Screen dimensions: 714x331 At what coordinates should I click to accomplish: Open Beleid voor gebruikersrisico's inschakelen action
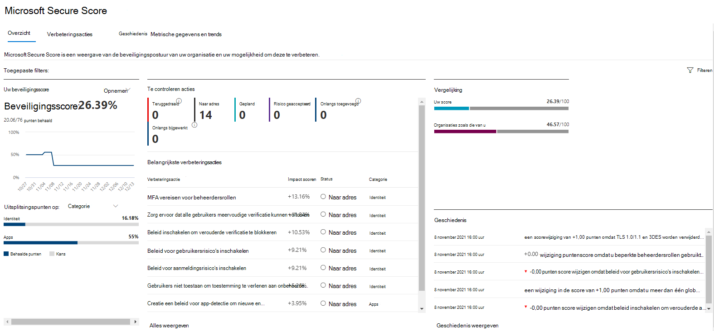tap(198, 251)
